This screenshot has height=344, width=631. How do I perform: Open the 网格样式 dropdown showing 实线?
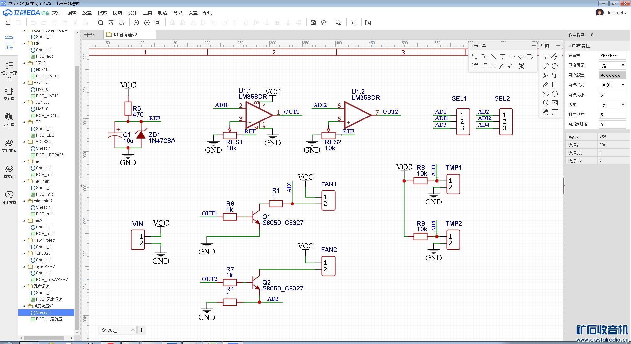point(612,85)
